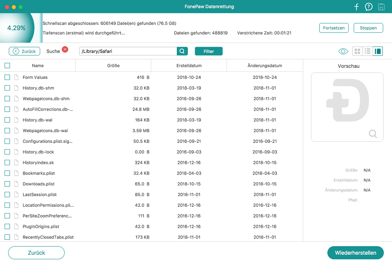Switch to detail view with preview pane

tap(377, 51)
